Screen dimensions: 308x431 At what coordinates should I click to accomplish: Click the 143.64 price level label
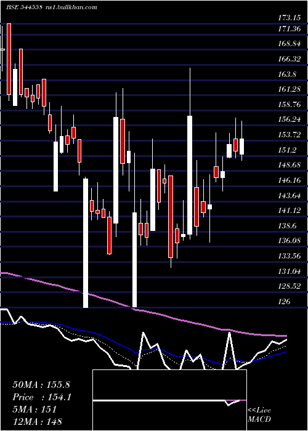click(289, 195)
